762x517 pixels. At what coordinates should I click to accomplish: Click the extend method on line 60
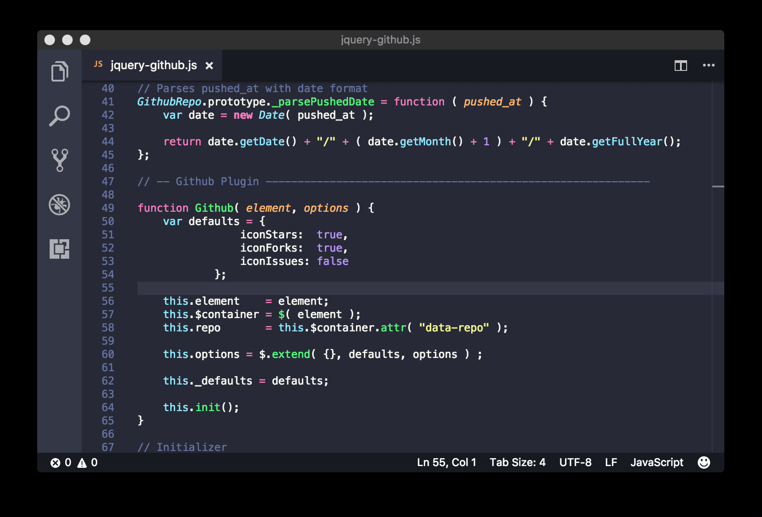[x=291, y=354]
